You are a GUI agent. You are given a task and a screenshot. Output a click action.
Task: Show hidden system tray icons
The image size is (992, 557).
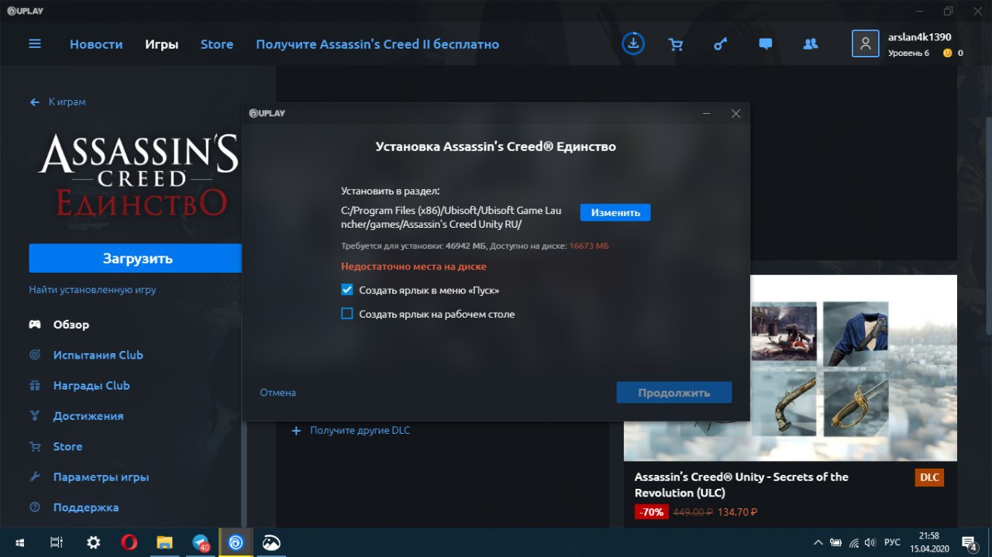(818, 542)
